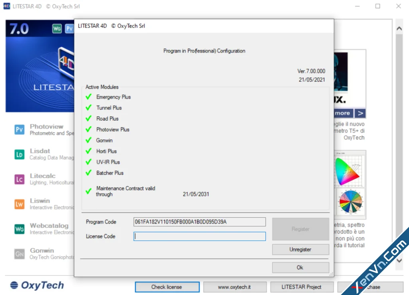Click the Wg badge on the 7.0 banner
Screen dimensions: 409x295
tap(57, 28)
